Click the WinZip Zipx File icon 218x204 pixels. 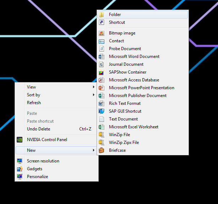(101, 143)
